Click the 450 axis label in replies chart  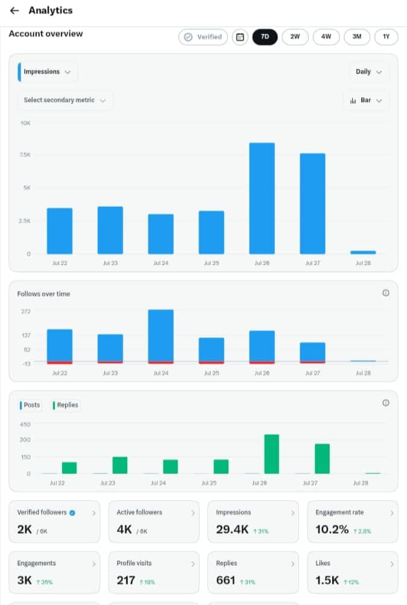pos(25,425)
